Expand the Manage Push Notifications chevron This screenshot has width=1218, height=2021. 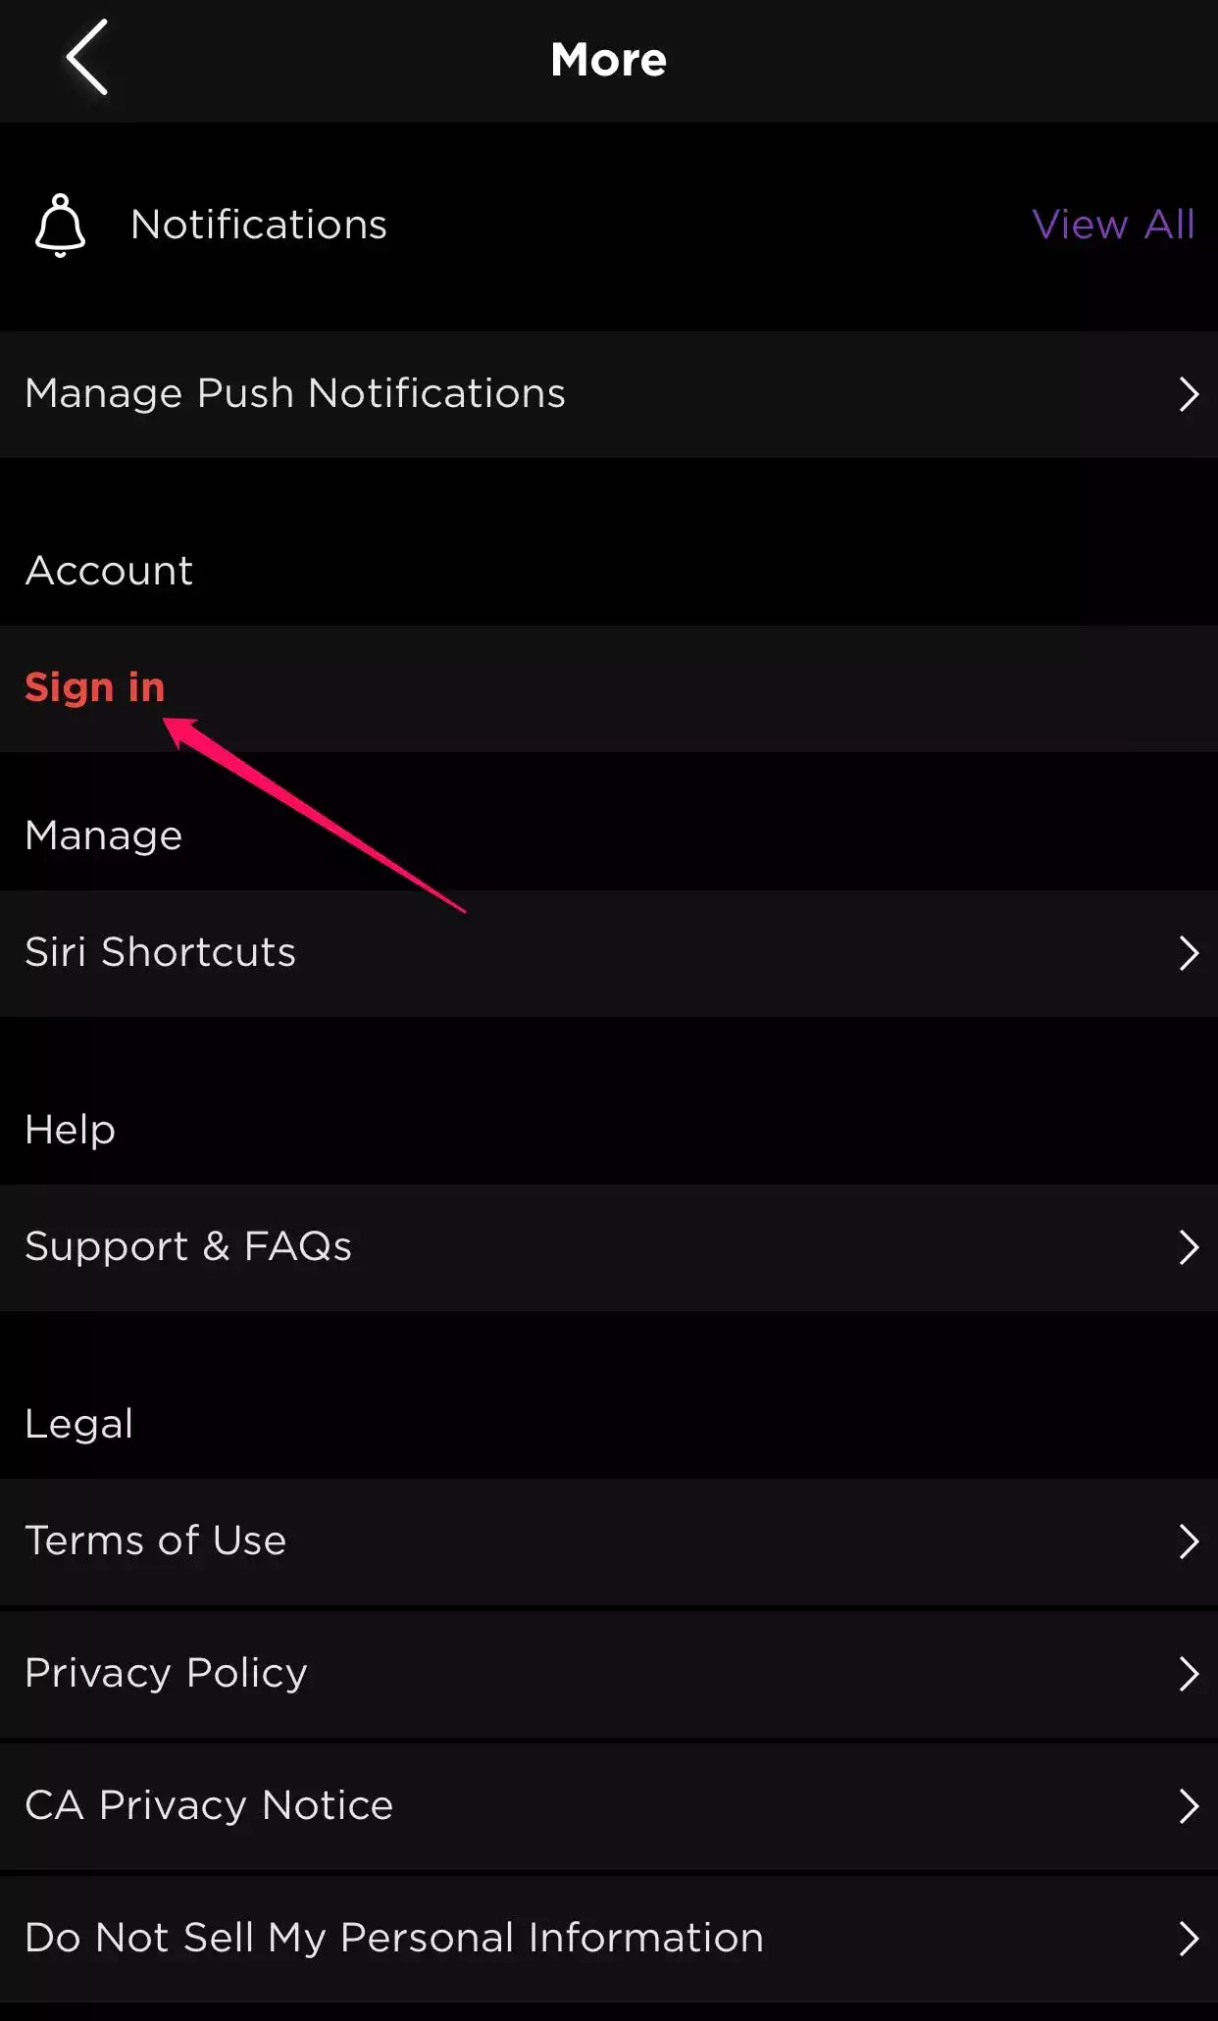point(1189,394)
